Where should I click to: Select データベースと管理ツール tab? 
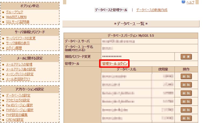click(111, 10)
